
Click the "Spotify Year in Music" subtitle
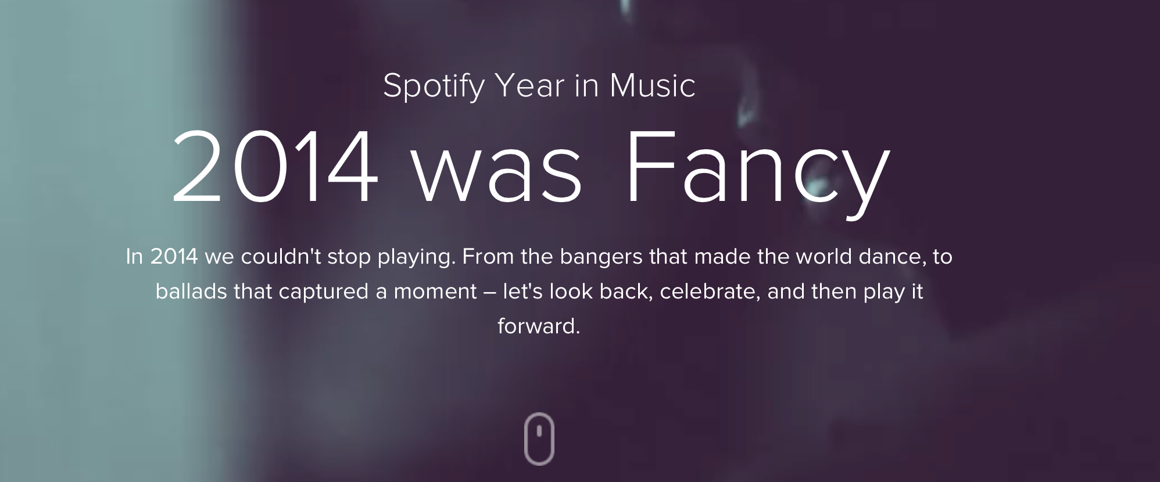539,86
